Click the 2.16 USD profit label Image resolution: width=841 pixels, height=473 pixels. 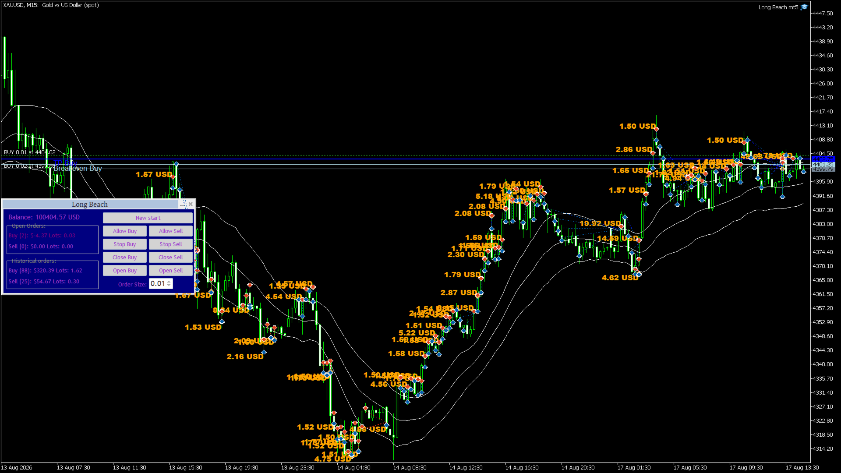click(245, 357)
